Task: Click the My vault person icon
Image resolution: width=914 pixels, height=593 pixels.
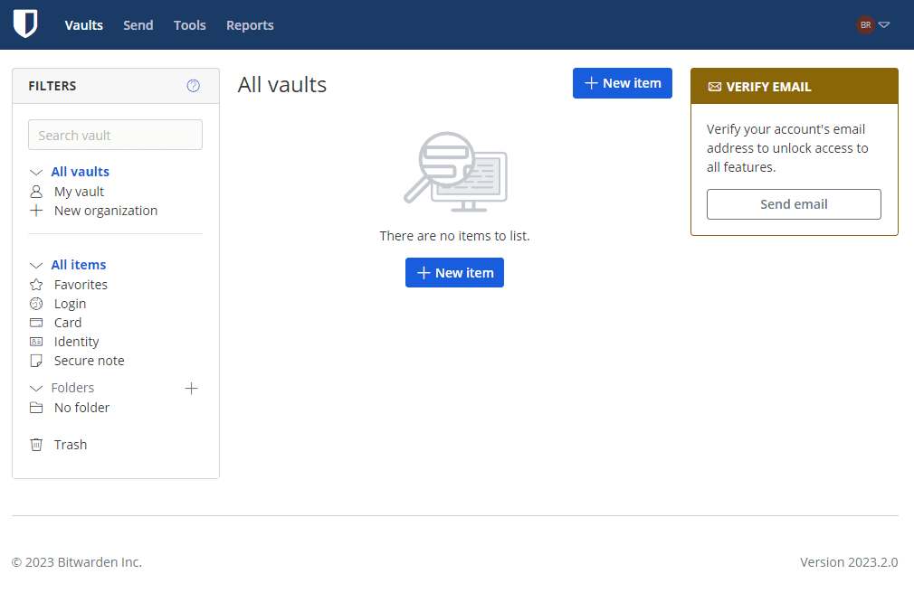Action: [x=36, y=191]
